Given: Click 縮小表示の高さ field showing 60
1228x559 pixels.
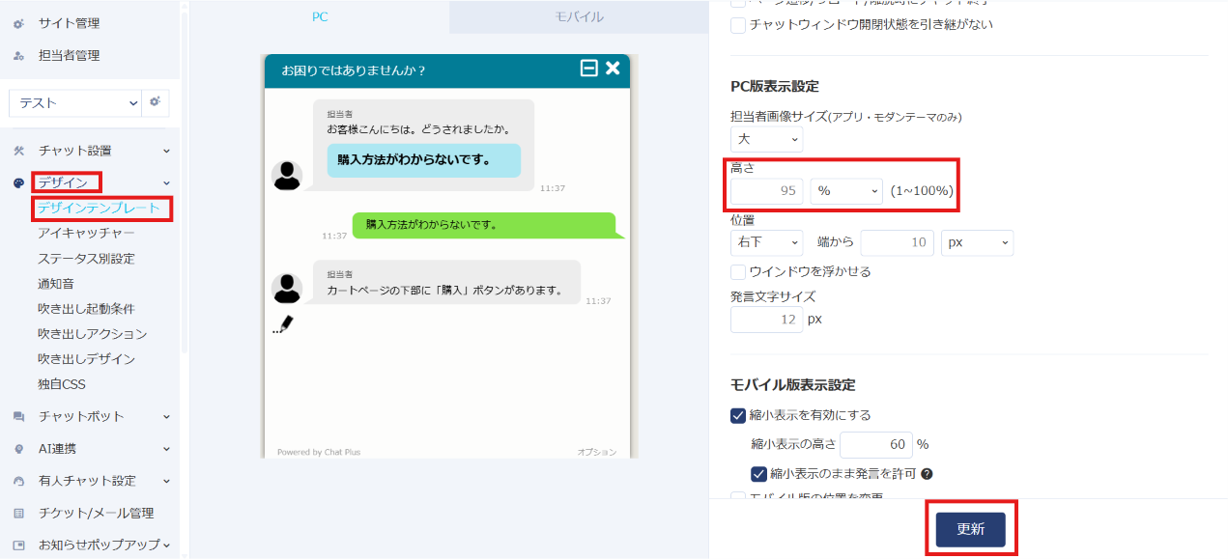Looking at the screenshot, I should pos(876,444).
